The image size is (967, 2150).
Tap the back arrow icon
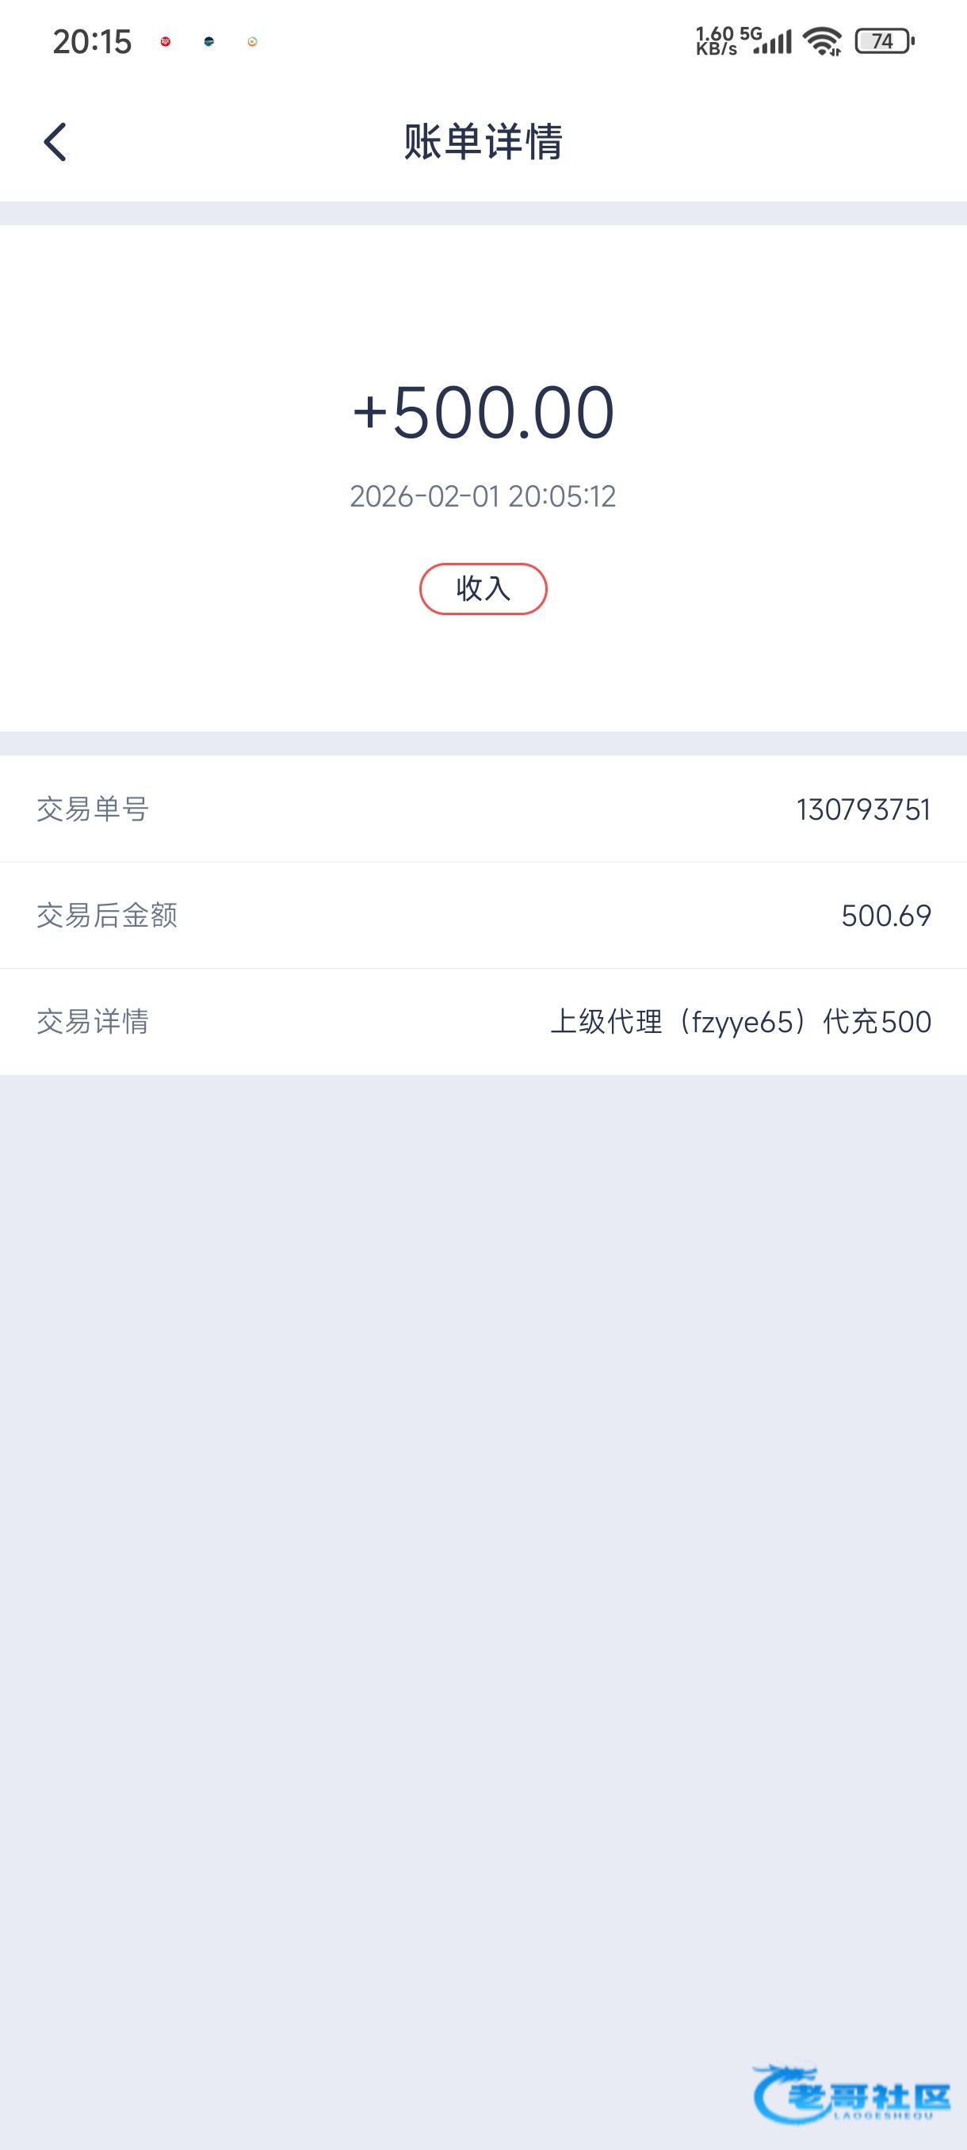(55, 142)
